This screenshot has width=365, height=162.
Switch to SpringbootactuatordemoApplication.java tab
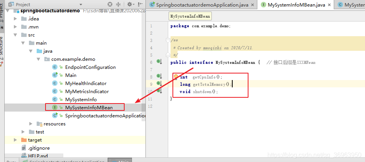click(202, 5)
